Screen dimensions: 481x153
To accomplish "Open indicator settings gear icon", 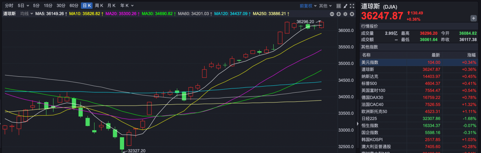I will pos(345,14).
